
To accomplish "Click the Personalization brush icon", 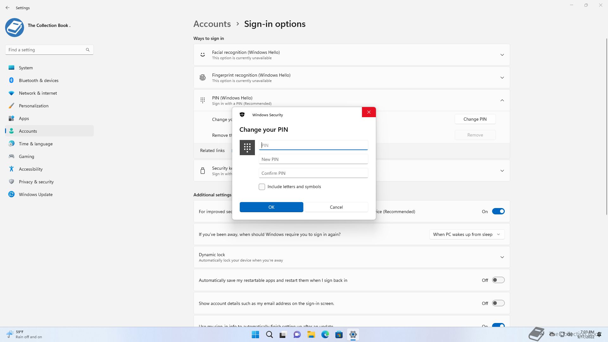I will click(x=11, y=105).
